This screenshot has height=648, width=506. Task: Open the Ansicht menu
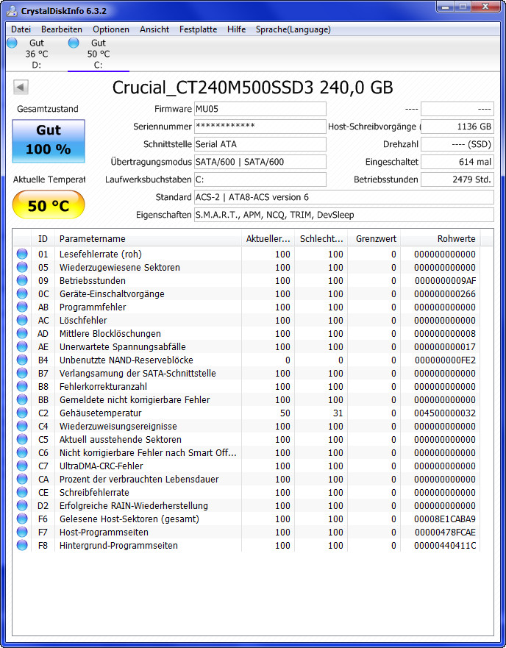click(154, 29)
